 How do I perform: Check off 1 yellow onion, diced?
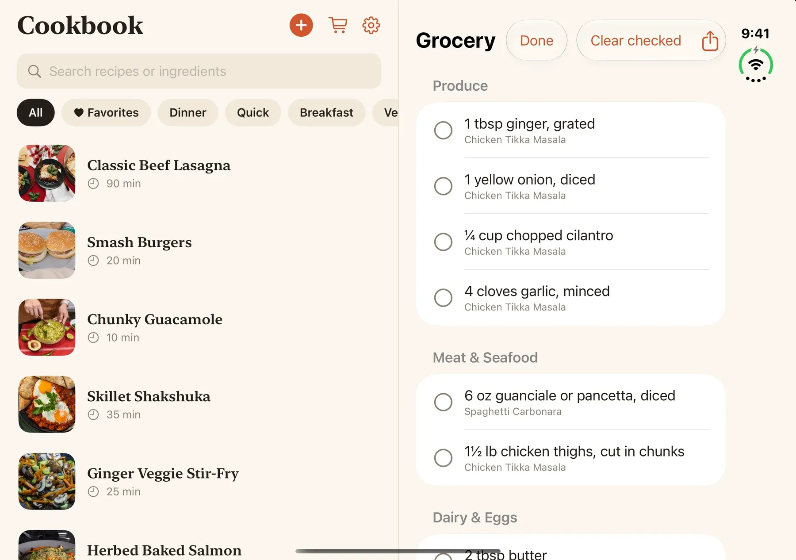click(443, 186)
